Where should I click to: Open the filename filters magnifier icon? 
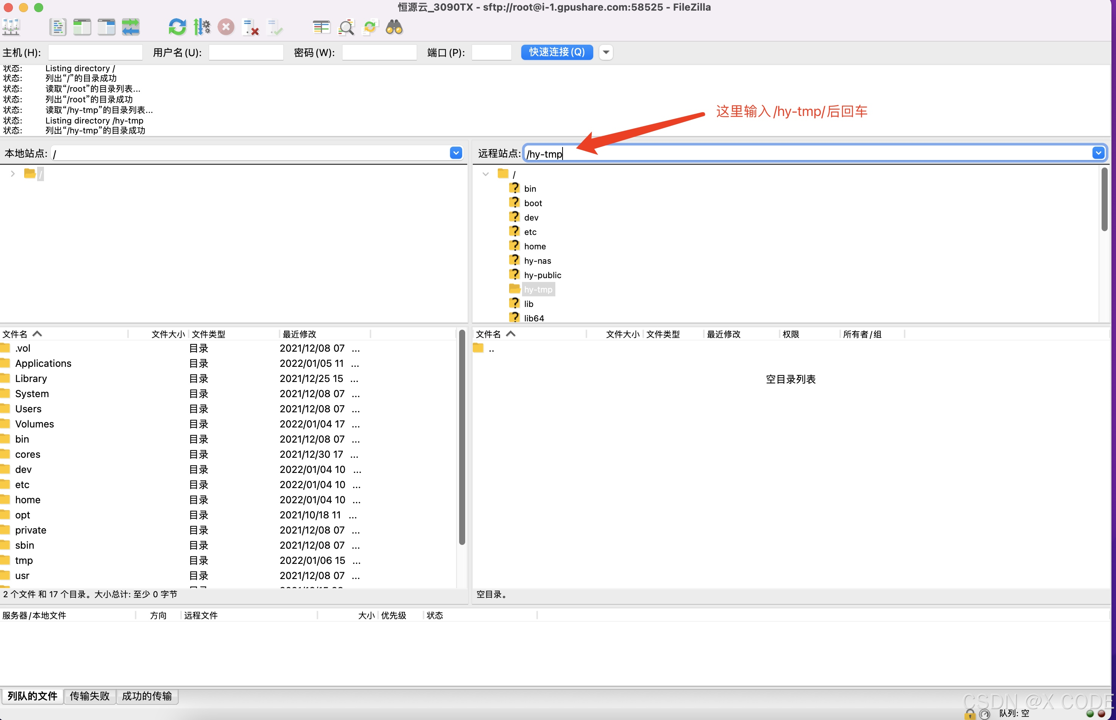[346, 27]
